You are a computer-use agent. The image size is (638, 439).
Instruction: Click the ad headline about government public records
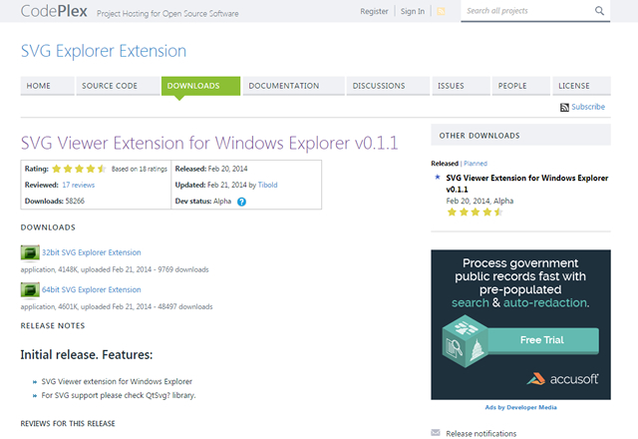(x=520, y=283)
